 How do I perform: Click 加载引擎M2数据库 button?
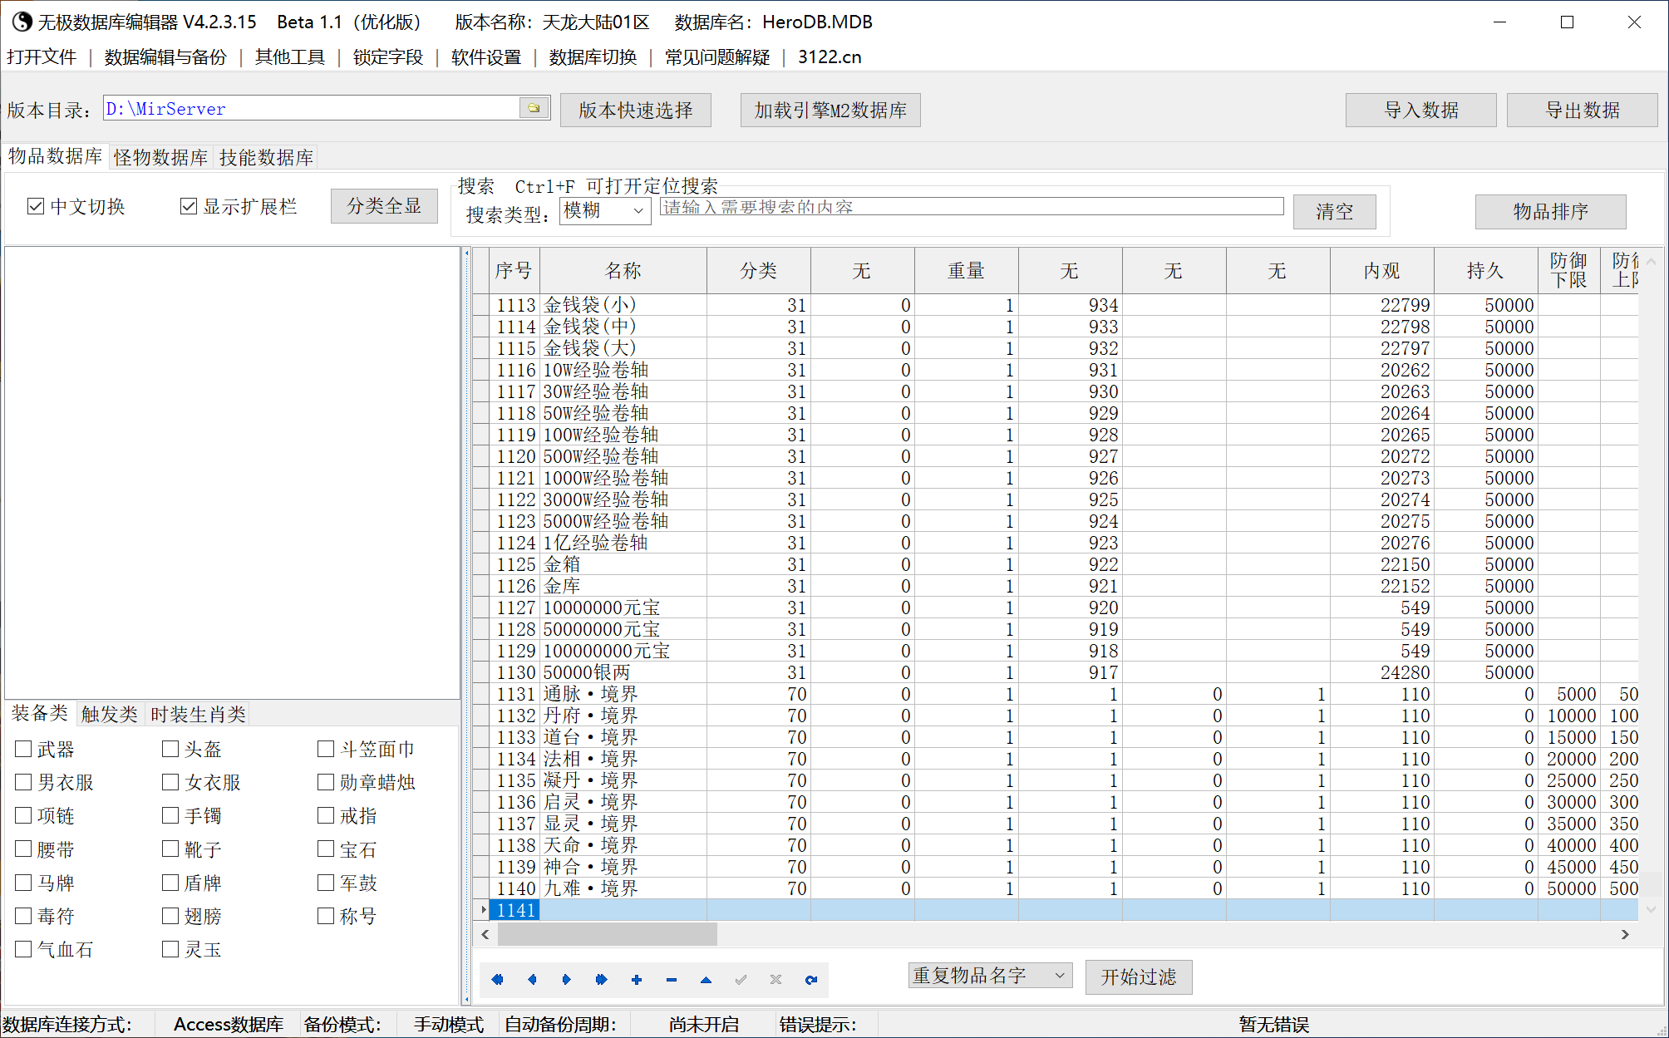(x=830, y=110)
